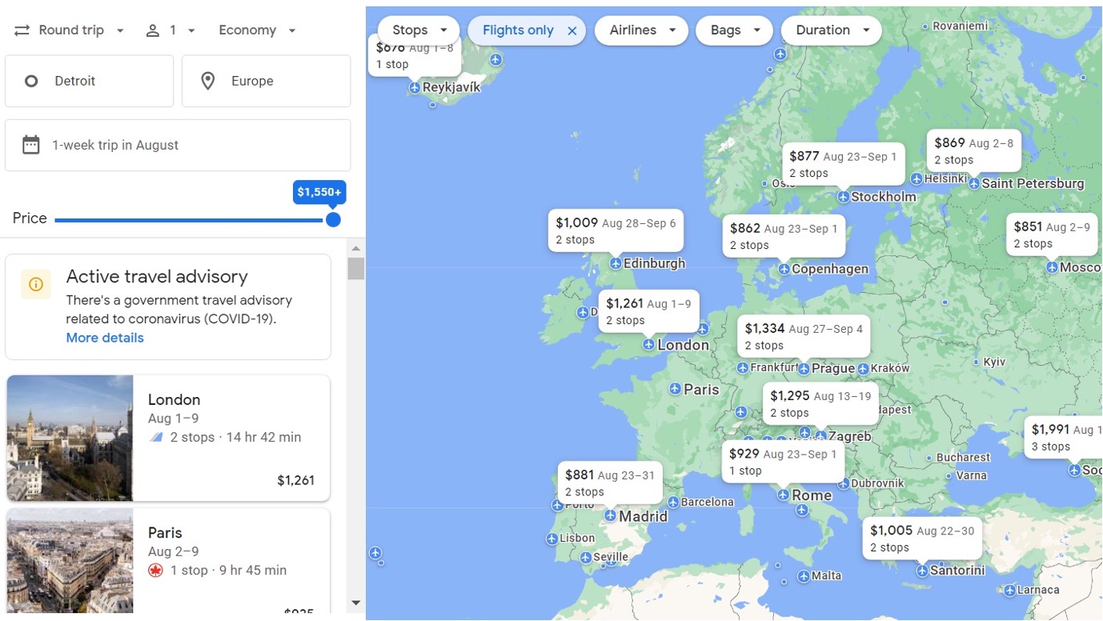Image resolution: width=1103 pixels, height=621 pixels.
Task: Click the Price slider handle
Action: pyautogui.click(x=333, y=219)
